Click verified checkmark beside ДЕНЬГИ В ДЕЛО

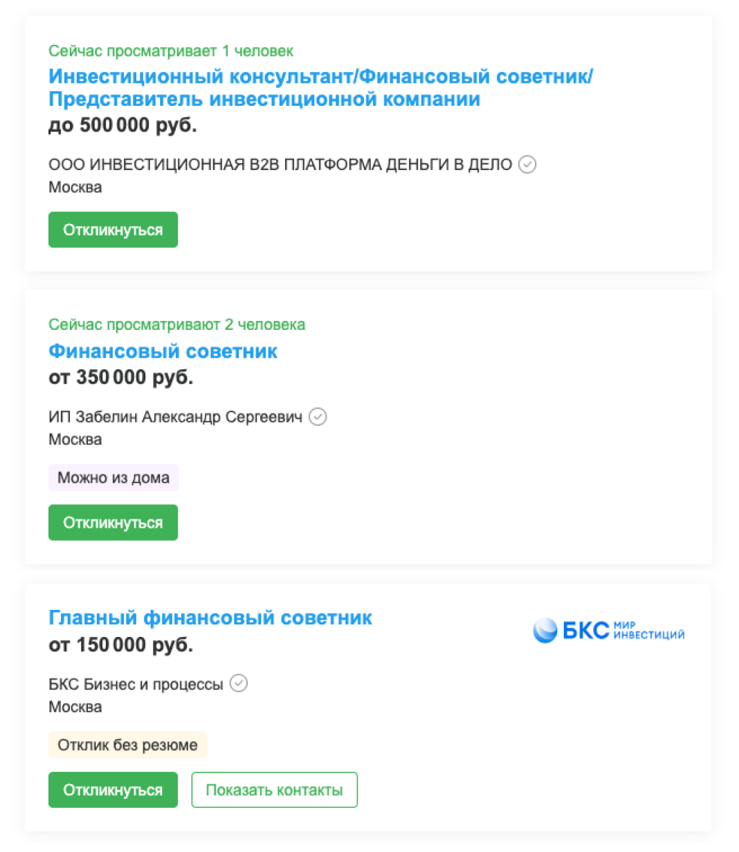527,165
